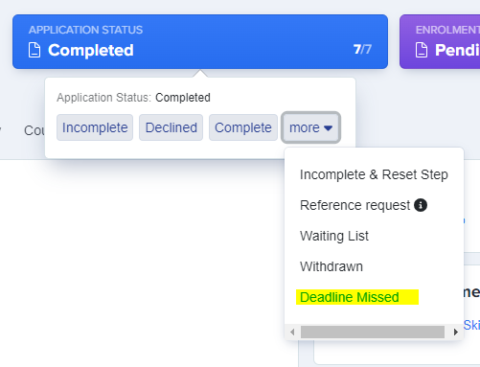Screen dimensions: 480x367
Task: Click the document icon beside Completed
Action: pyautogui.click(x=34, y=50)
